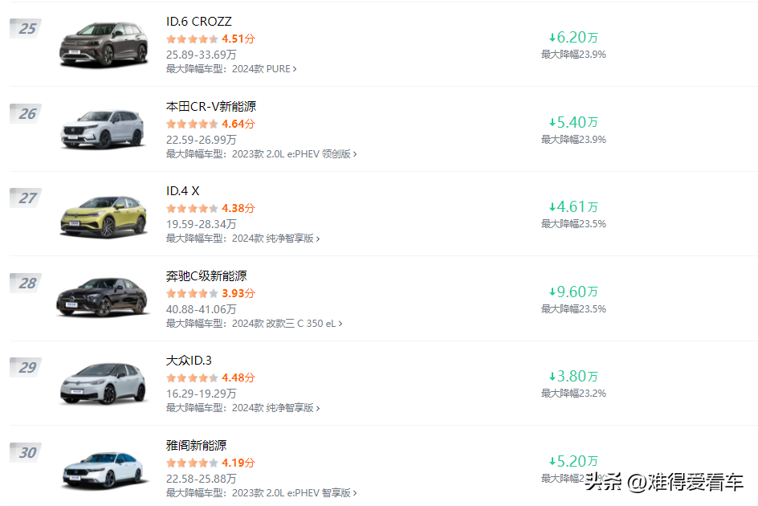This screenshot has width=758, height=506.
Task: Open the ID.6 CROZZ title link
Action: 199,22
